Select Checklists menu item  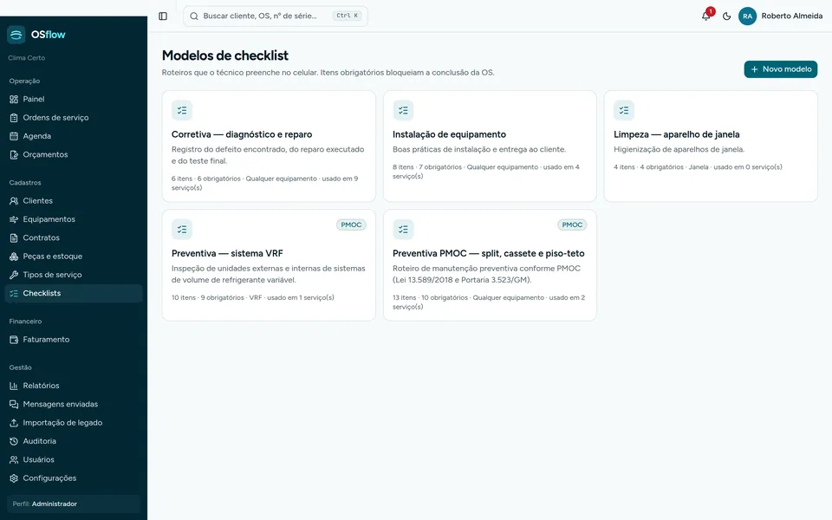point(74,294)
